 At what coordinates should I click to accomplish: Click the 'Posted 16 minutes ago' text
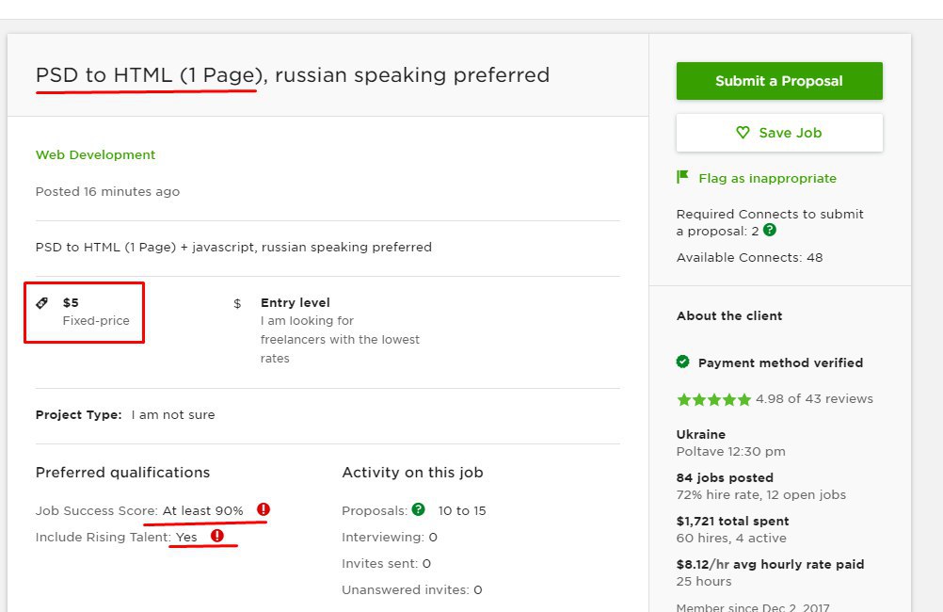(107, 191)
